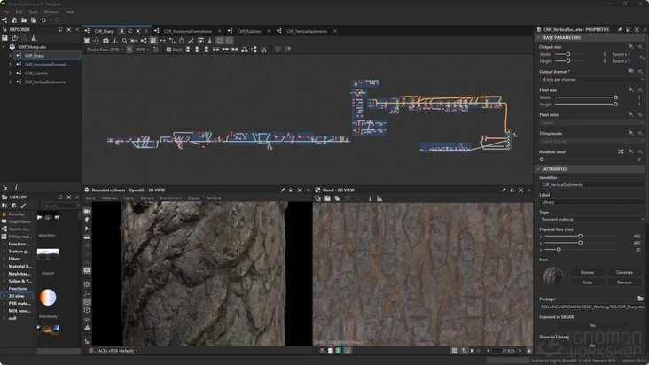
Task: Adjust the Output size Width slider
Action: point(567,54)
